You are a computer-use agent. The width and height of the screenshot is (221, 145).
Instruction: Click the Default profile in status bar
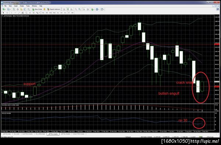pos(128,137)
